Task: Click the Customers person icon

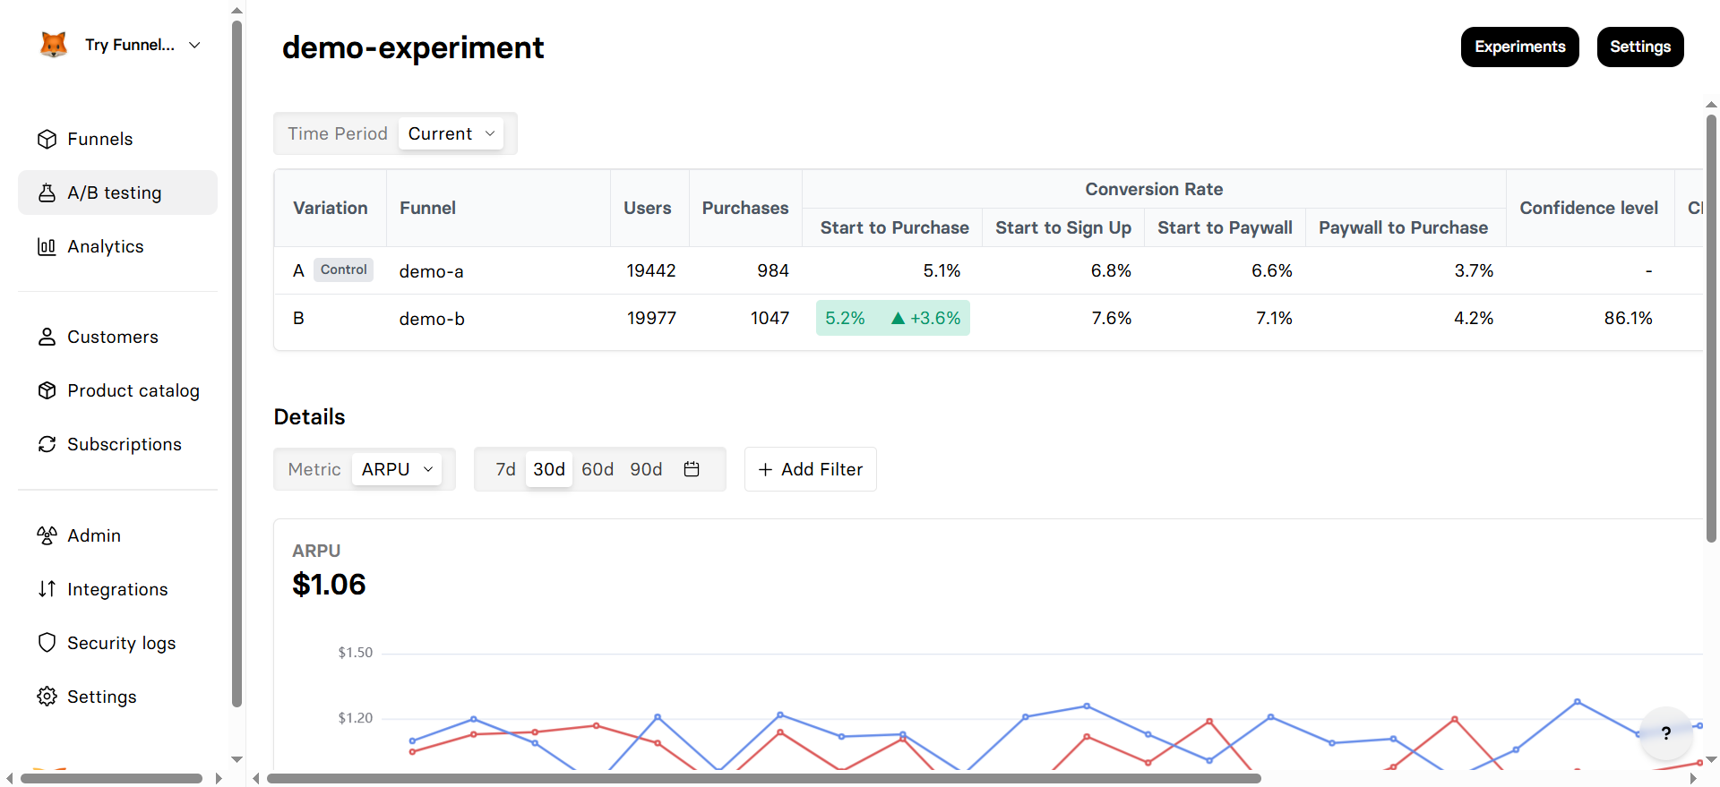Action: coord(47,337)
